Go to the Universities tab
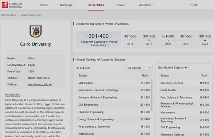 point(96,5)
